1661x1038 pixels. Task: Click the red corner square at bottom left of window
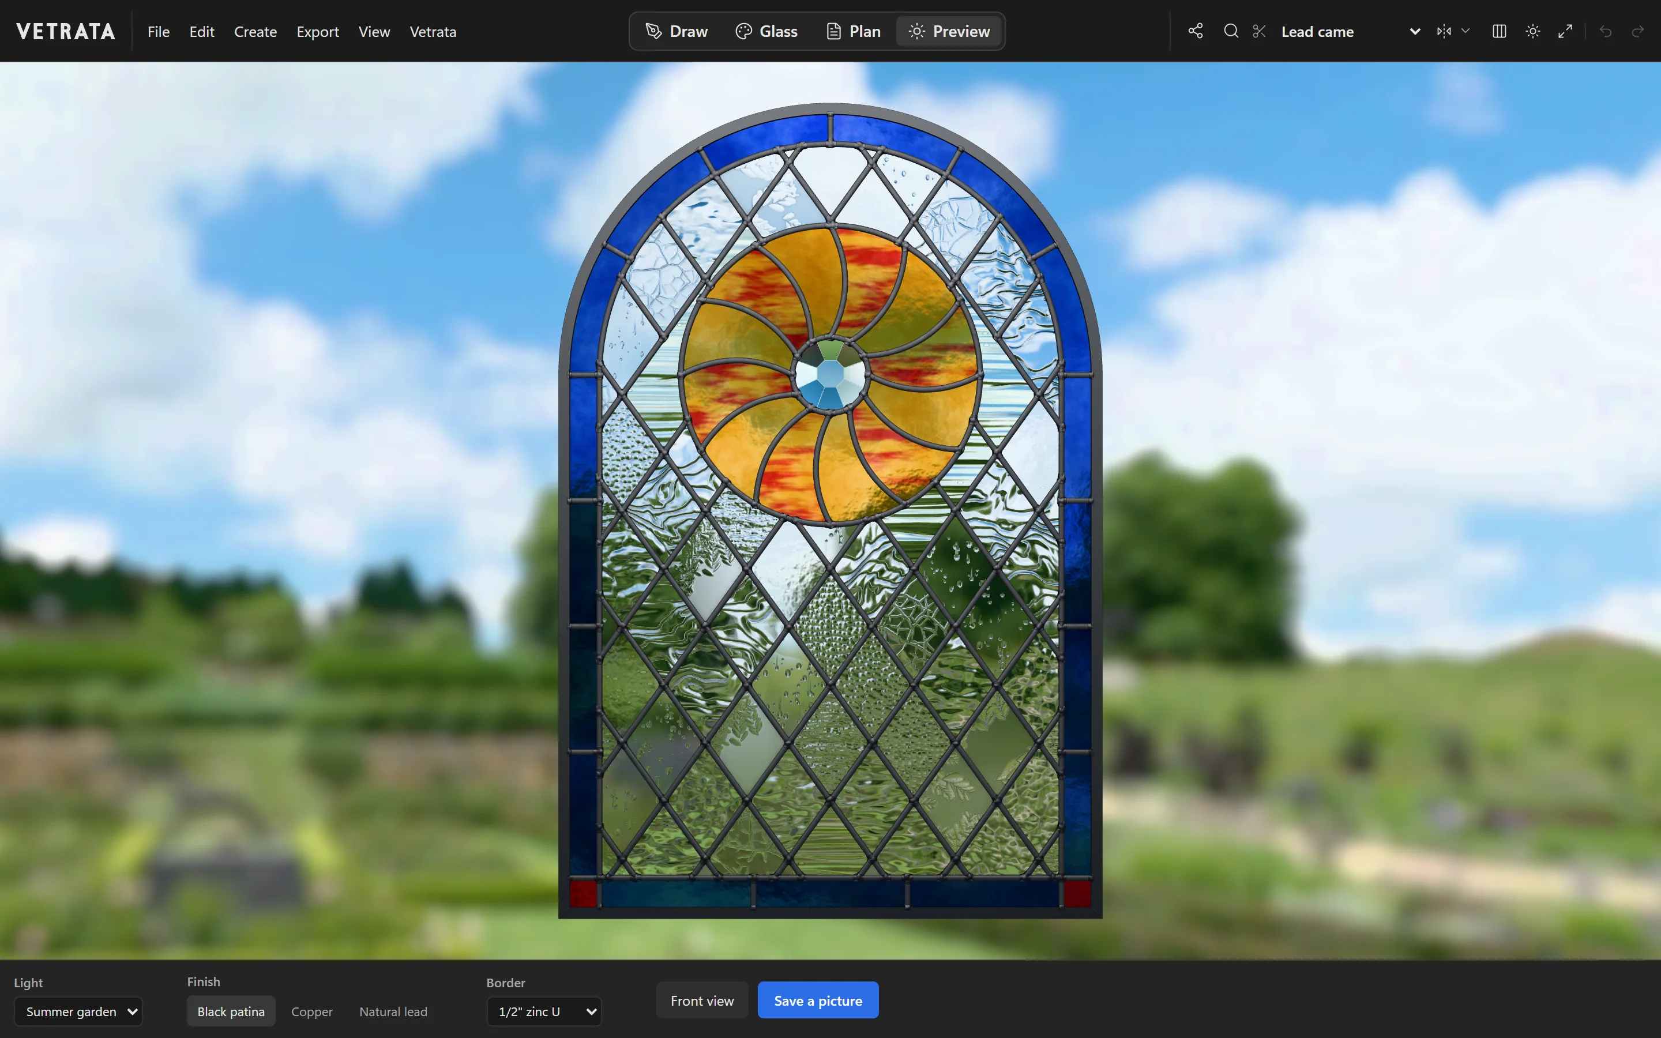tap(583, 893)
